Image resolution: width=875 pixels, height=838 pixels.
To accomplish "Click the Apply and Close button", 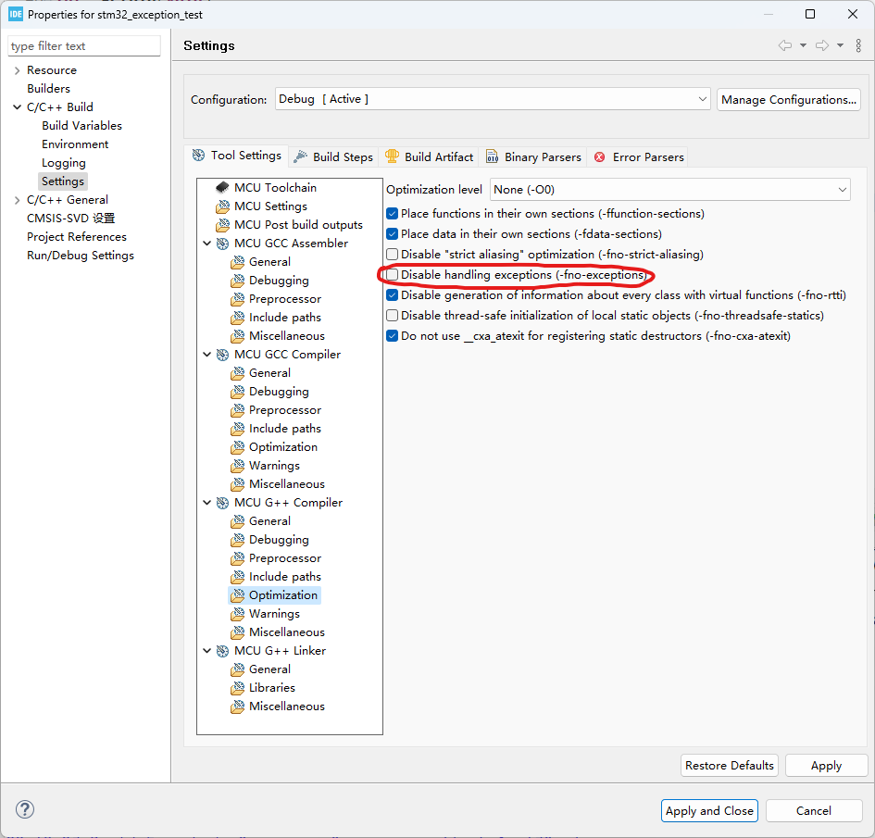I will (x=709, y=811).
